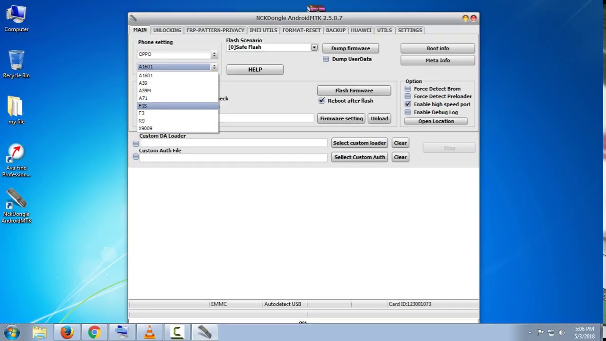
Task: Click the Custom Auth File path field
Action: (x=233, y=158)
